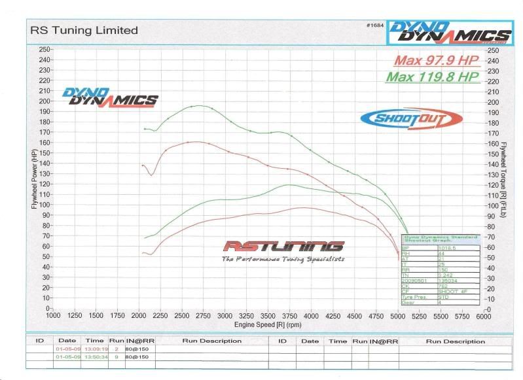Click the RH row in the info table
523x380 pixels.
441,254
